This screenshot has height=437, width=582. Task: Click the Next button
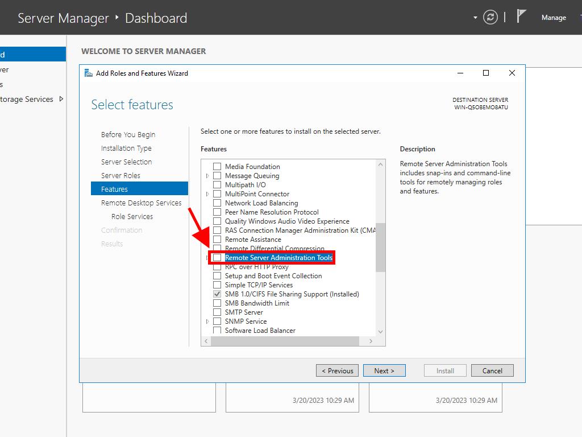pyautogui.click(x=384, y=370)
